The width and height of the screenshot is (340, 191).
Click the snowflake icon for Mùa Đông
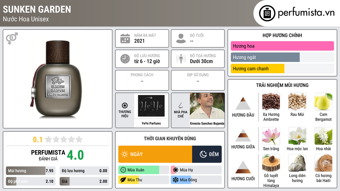(x=176, y=180)
